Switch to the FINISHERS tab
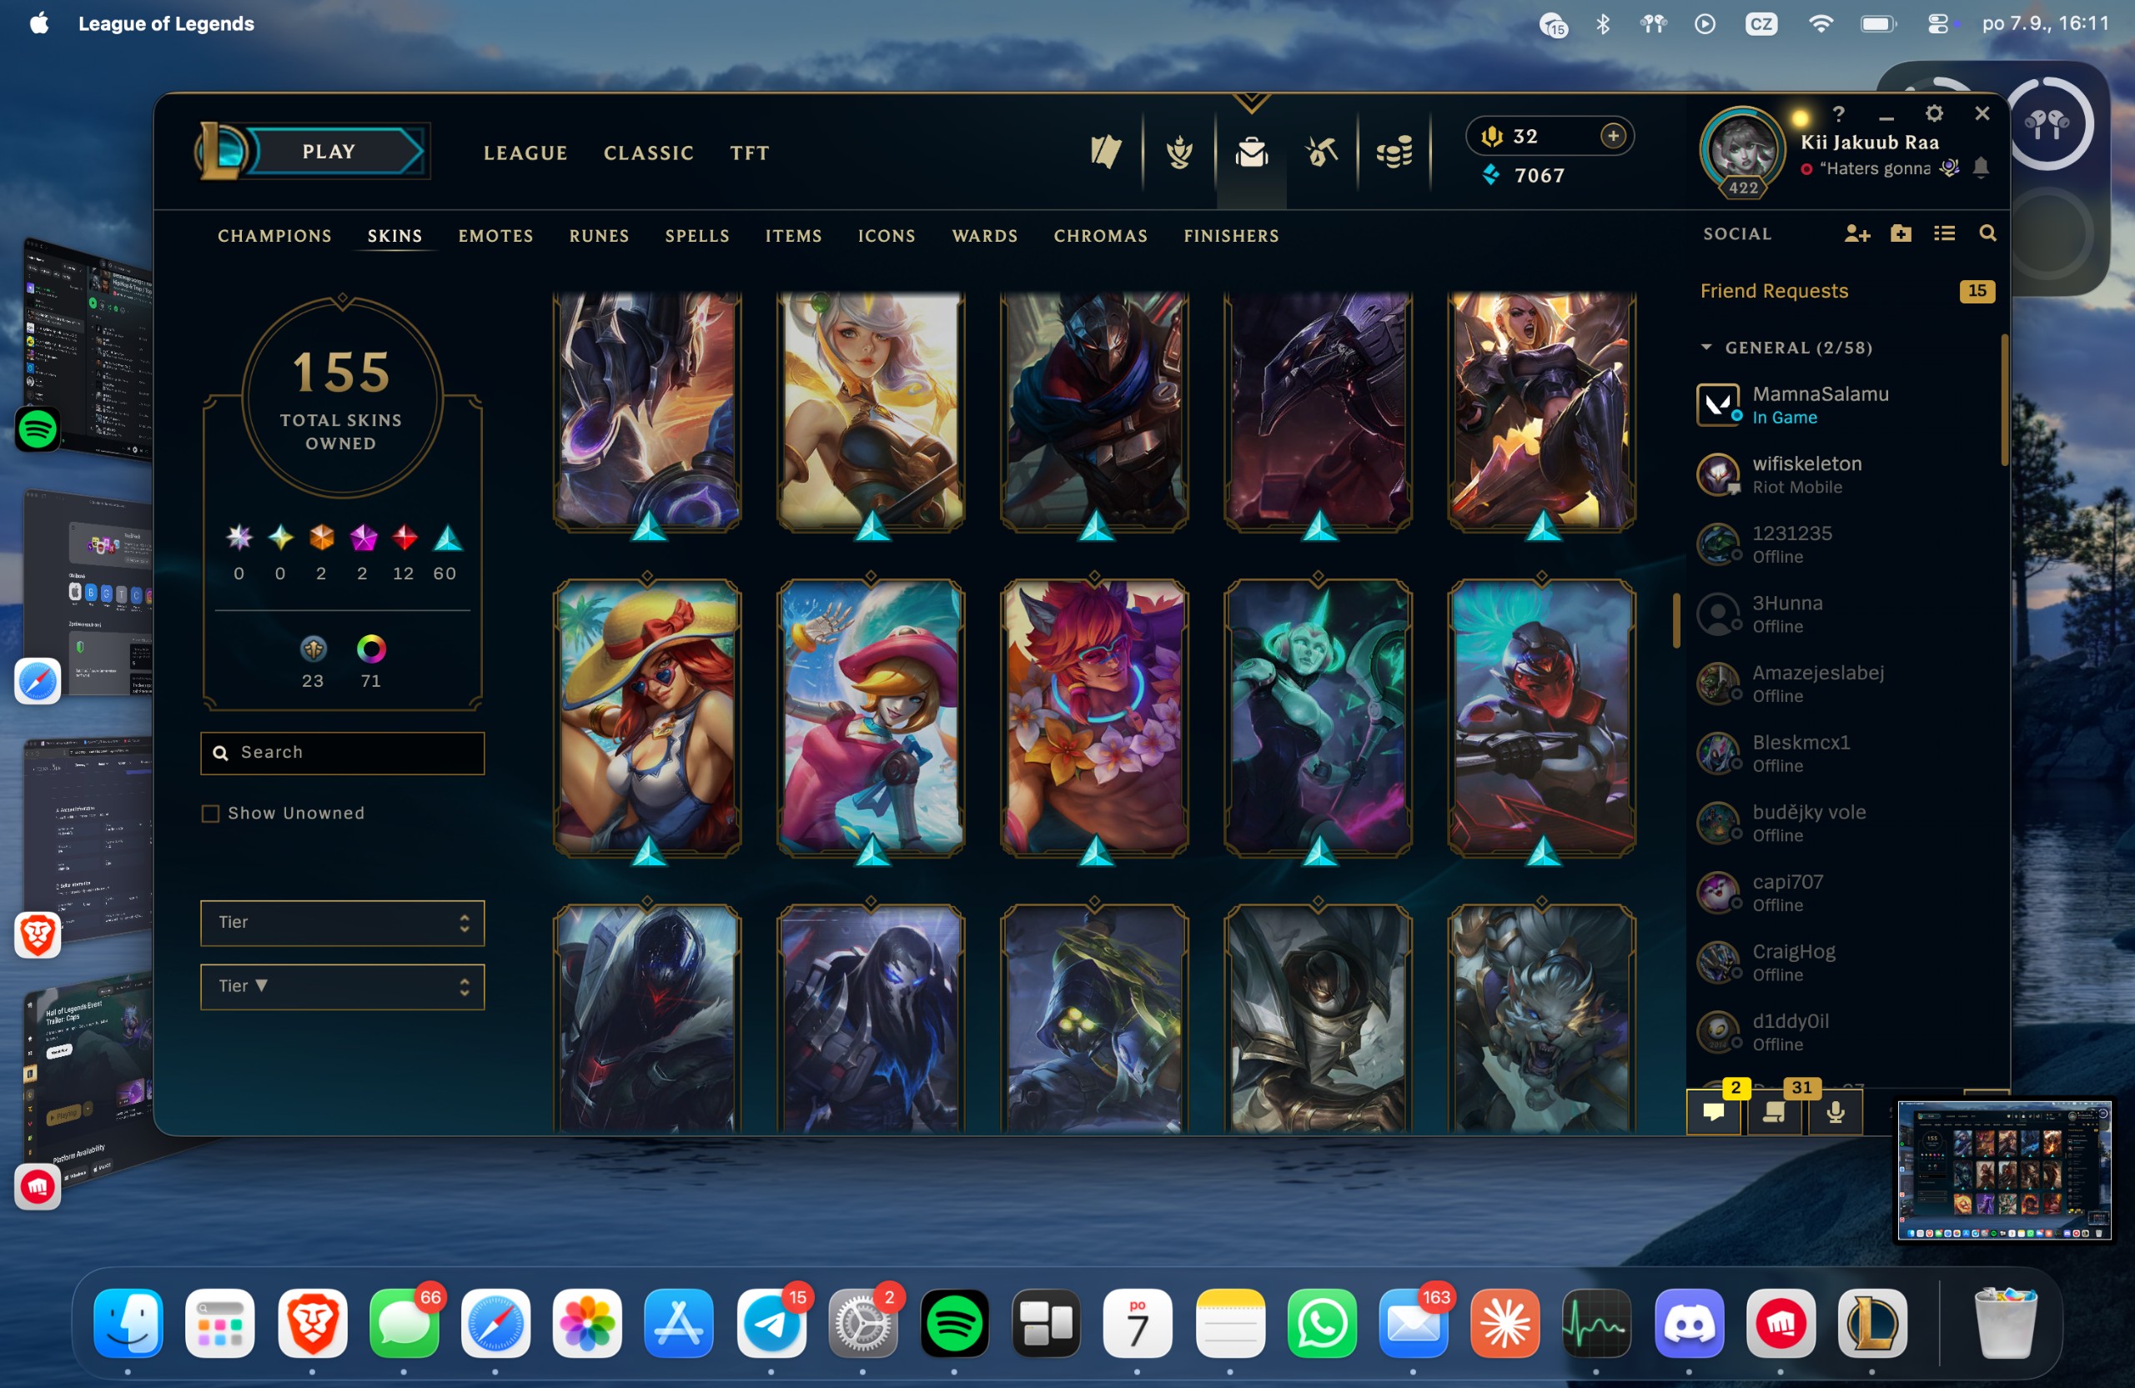The width and height of the screenshot is (2135, 1388). (x=1231, y=236)
